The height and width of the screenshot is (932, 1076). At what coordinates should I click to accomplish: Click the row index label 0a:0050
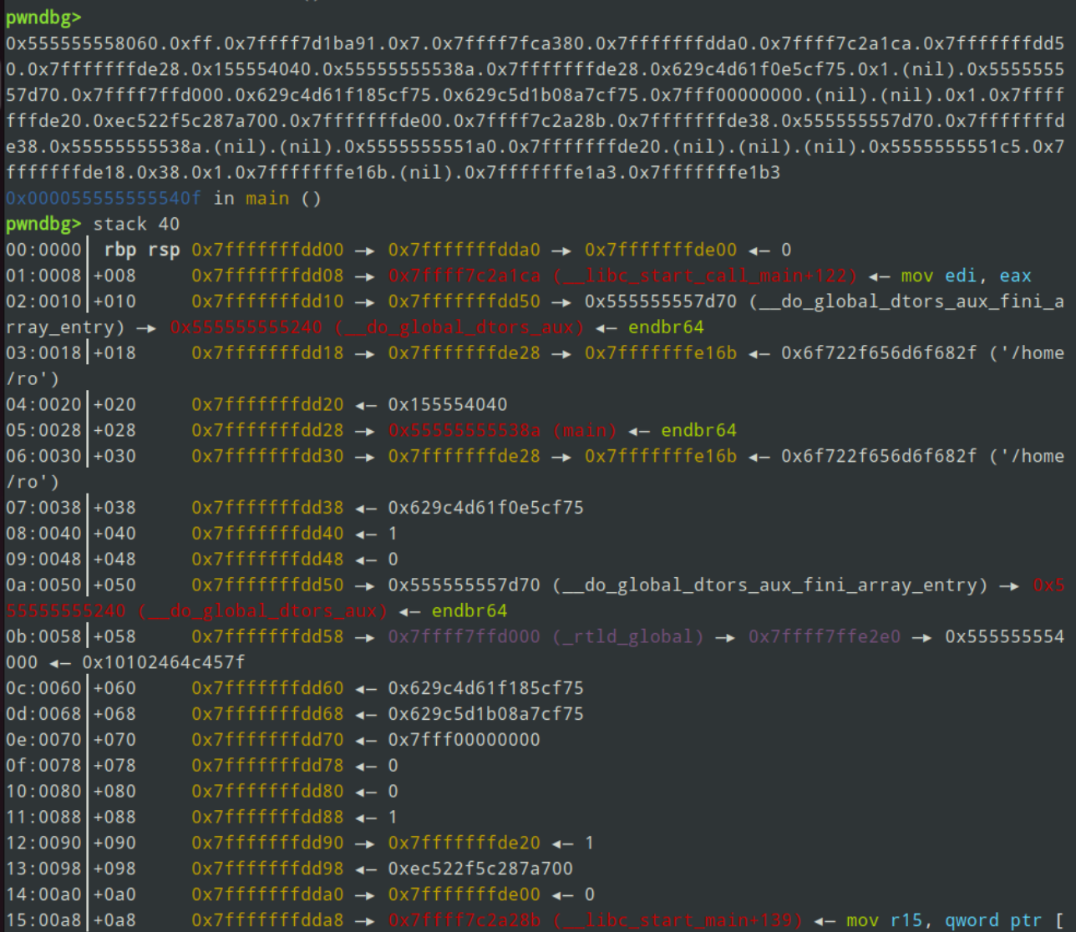coord(43,585)
